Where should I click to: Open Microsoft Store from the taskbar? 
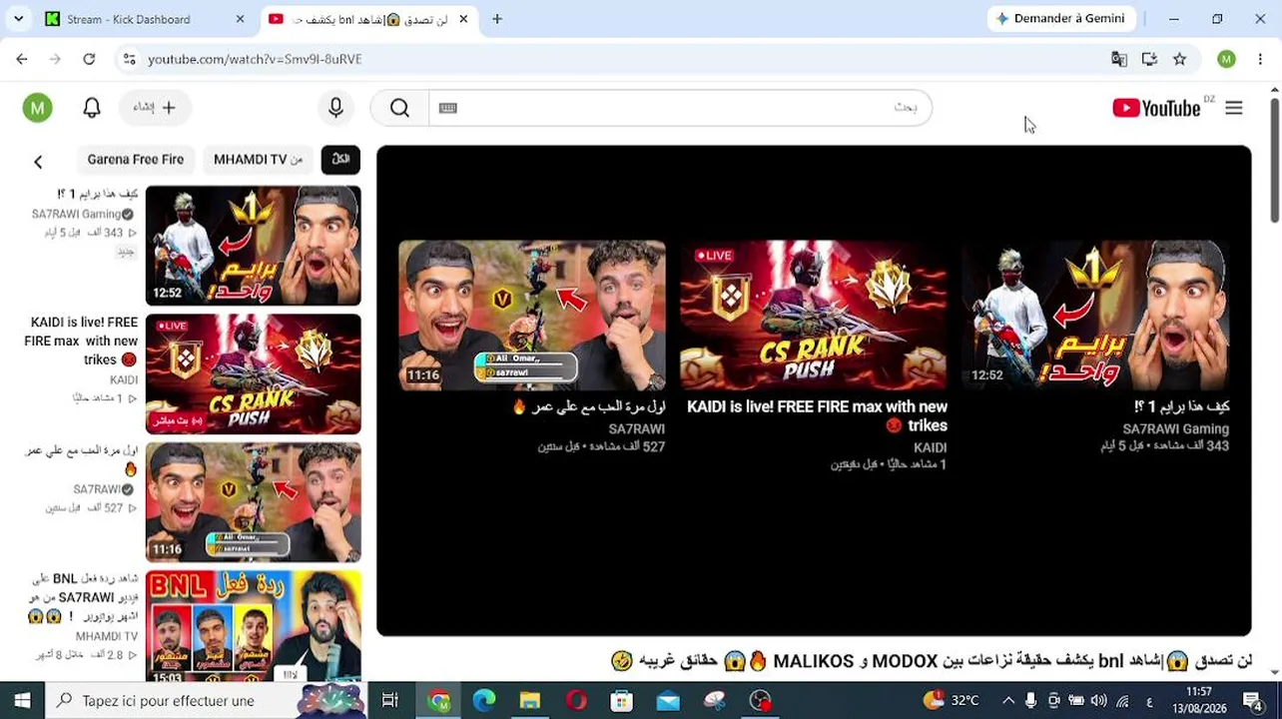pyautogui.click(x=622, y=700)
